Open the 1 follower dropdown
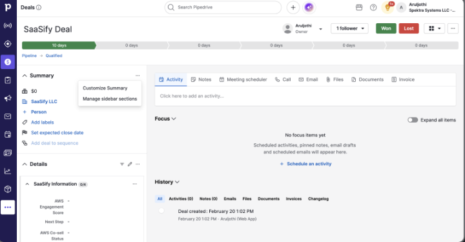Image resolution: width=465 pixels, height=242 pixels. click(x=349, y=28)
